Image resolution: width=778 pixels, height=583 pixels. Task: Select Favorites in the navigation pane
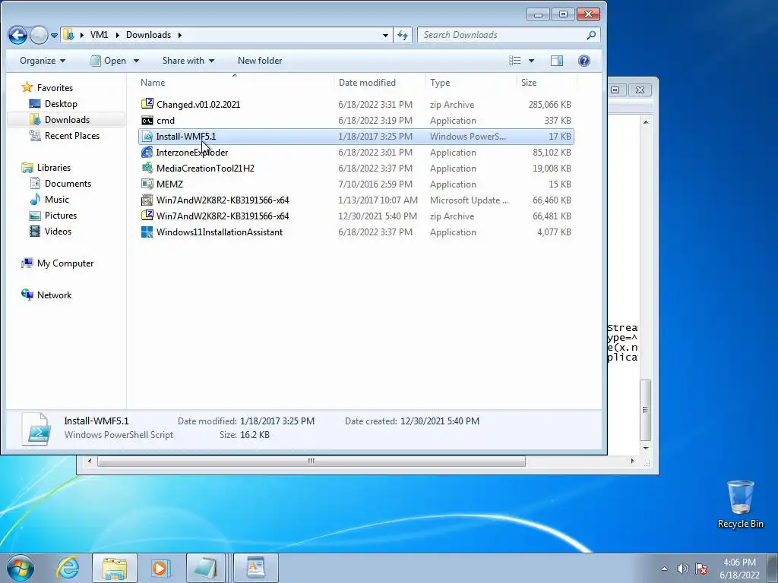(x=55, y=88)
